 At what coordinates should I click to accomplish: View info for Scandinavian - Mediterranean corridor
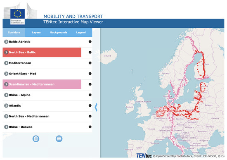(x=90, y=84)
